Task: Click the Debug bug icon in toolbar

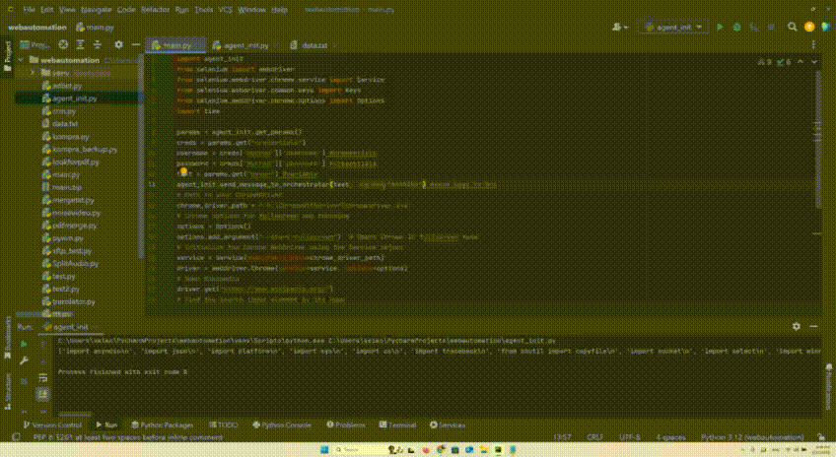Action: [x=736, y=27]
